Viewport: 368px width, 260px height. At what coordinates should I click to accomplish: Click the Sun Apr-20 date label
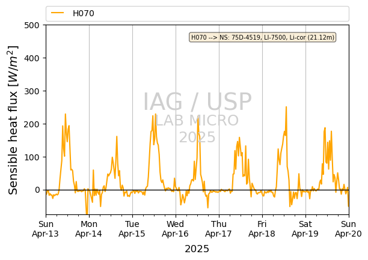[349, 229]
